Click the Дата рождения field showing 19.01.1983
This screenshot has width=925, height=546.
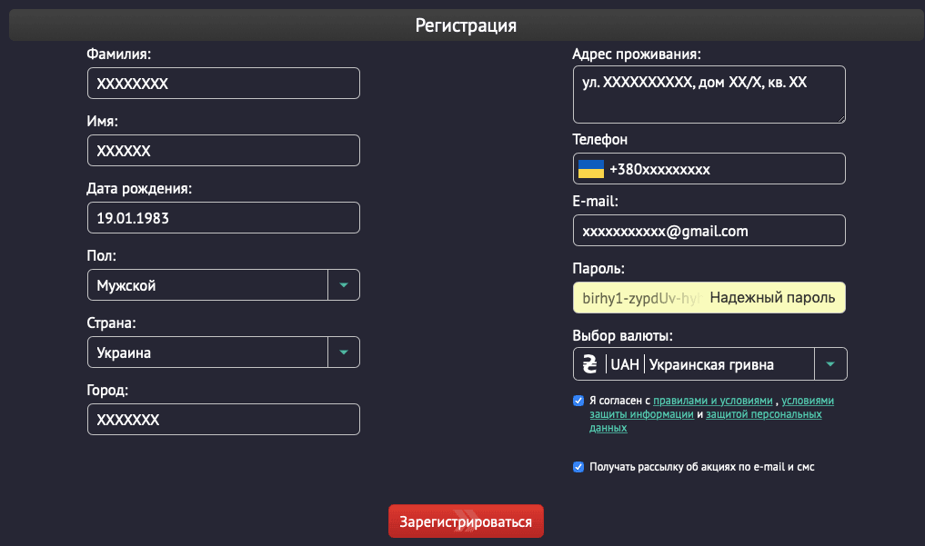[x=223, y=217]
